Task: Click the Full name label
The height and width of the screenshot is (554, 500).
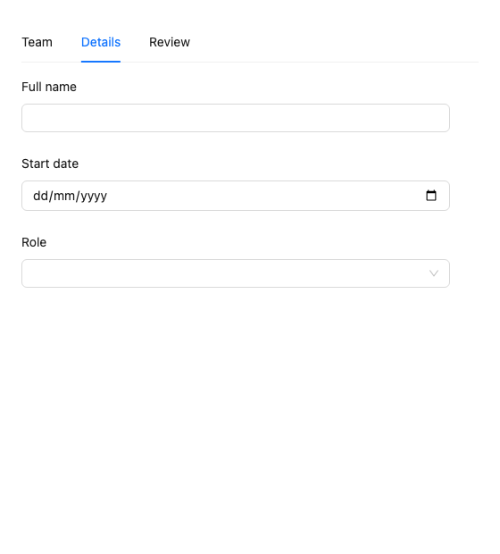Action: pyautogui.click(x=49, y=87)
